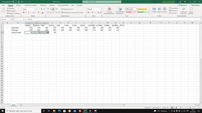Open the Разметка страницы tab

click(31, 5)
